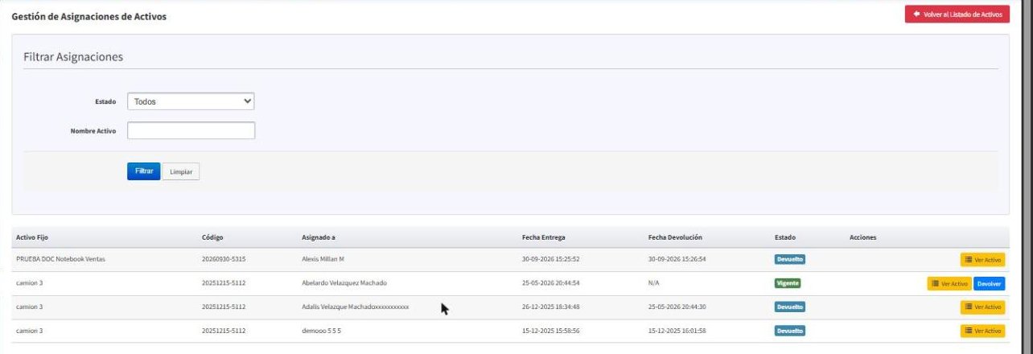Click Devuelto badge in demooo row
1033x354 pixels.
pyautogui.click(x=790, y=331)
